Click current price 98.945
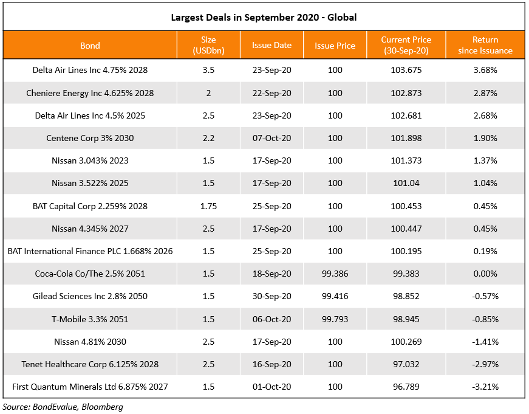The image size is (529, 414). tap(406, 319)
